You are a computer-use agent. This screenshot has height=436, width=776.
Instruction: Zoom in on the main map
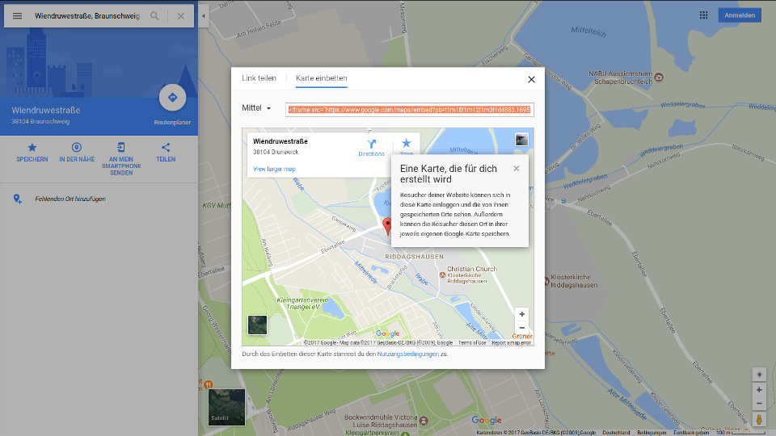coord(759,390)
